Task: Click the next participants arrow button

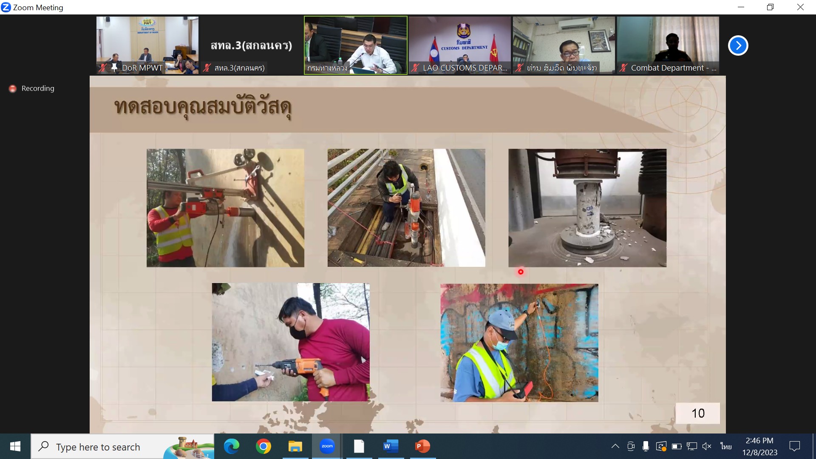Action: (x=738, y=45)
